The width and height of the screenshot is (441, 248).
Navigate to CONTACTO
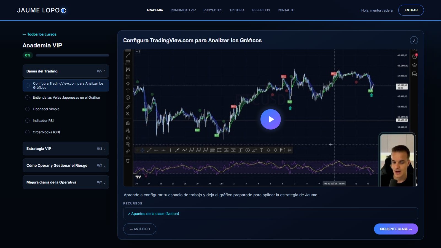coord(286,10)
